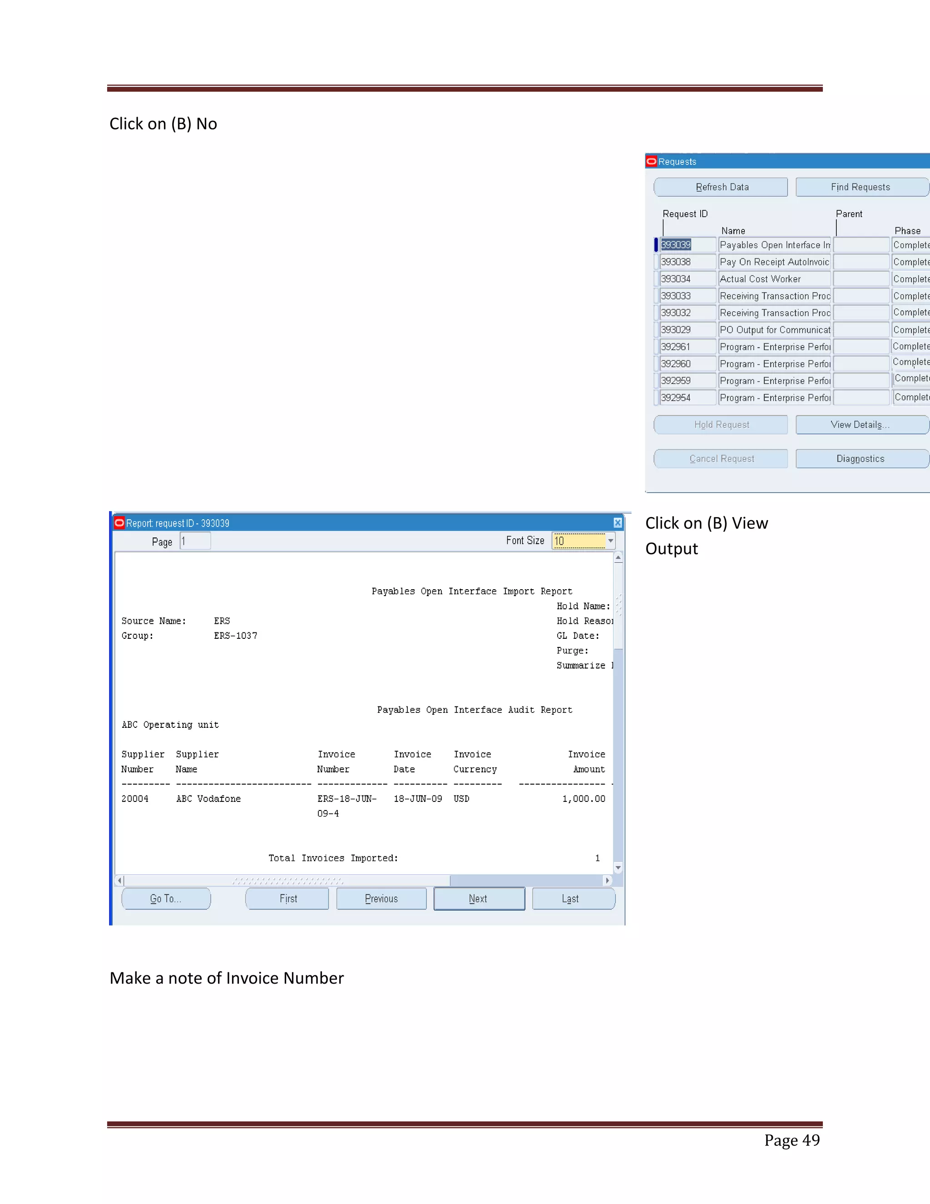Click the report's horizontal scrollbar left arrow
Viewport: 930px width, 1204px height.
119,881
